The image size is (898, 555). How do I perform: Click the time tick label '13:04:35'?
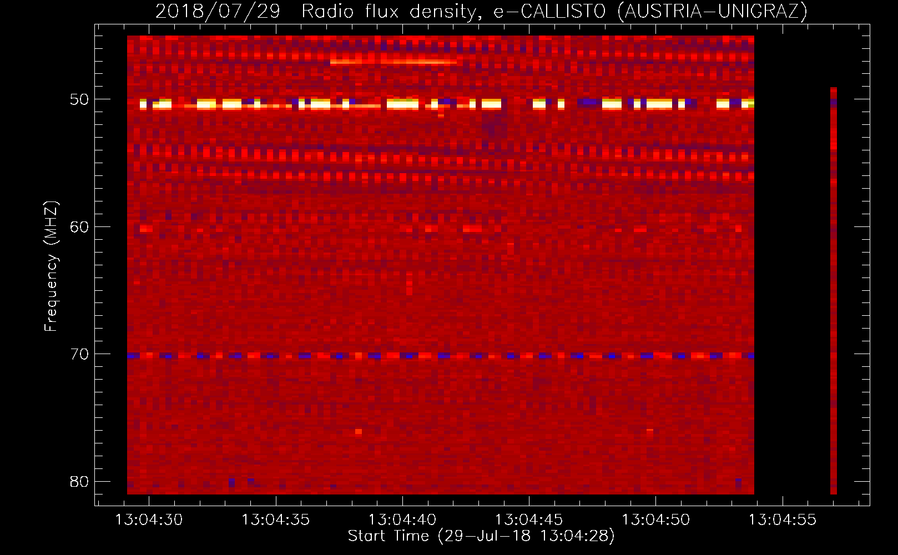click(275, 520)
